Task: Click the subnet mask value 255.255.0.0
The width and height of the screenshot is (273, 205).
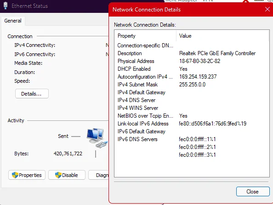Action: coord(193,85)
